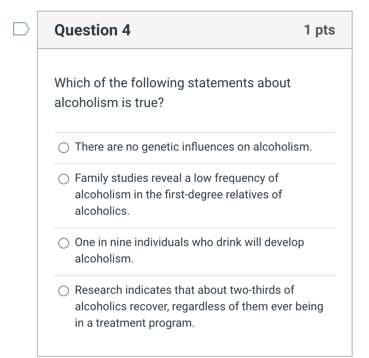Pick the two-thirds of alcoholics recover option
The image size is (369, 358).
(x=64, y=291)
